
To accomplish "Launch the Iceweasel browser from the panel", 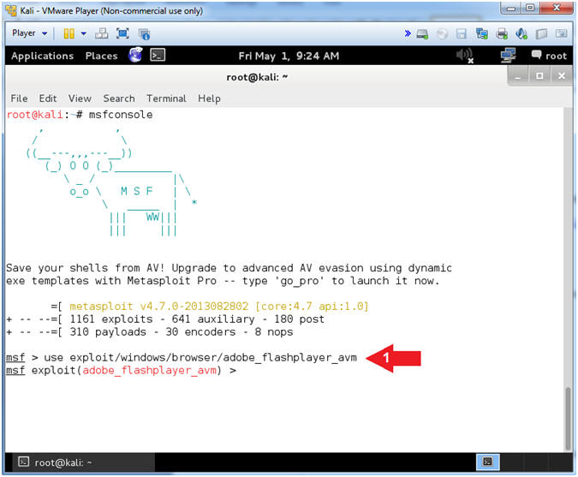I will click(x=135, y=56).
